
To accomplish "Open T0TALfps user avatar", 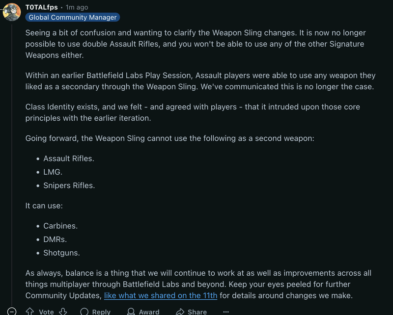I will click(12, 11).
